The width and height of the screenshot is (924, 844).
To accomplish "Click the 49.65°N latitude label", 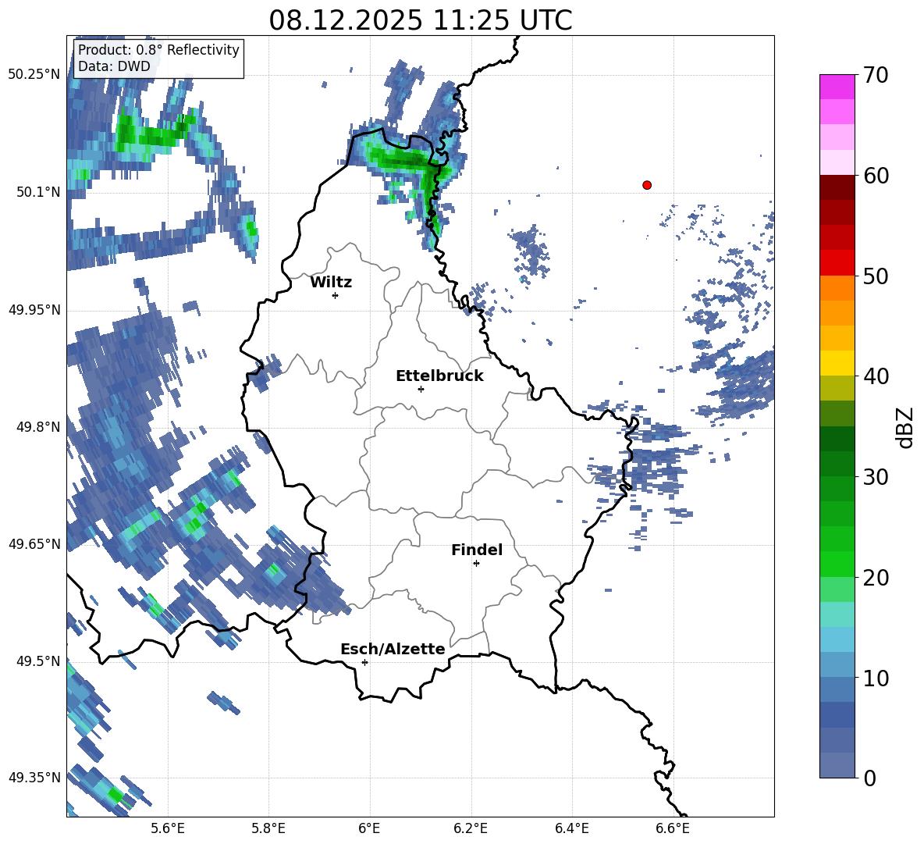I will [x=34, y=543].
